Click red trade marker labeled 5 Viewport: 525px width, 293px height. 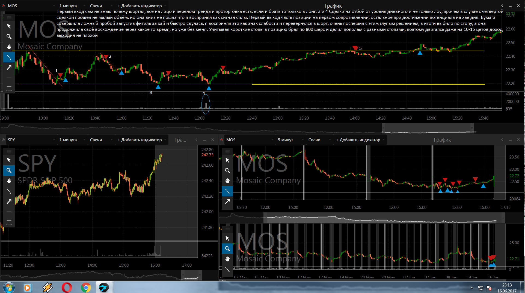coord(355,48)
